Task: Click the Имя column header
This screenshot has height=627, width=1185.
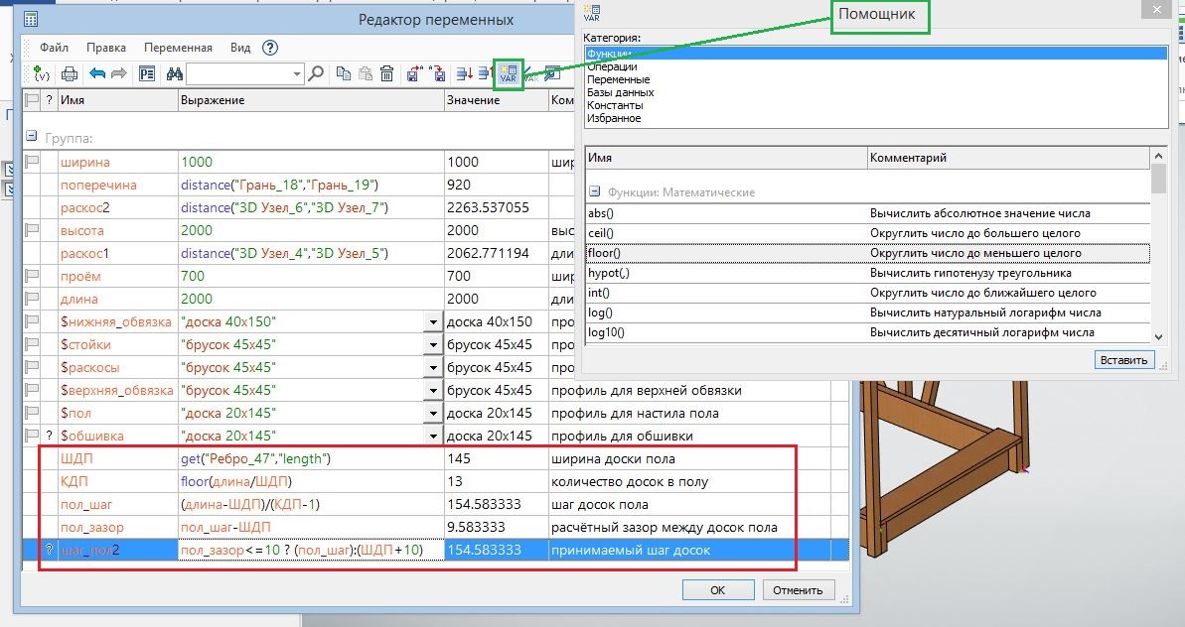Action: [x=118, y=99]
